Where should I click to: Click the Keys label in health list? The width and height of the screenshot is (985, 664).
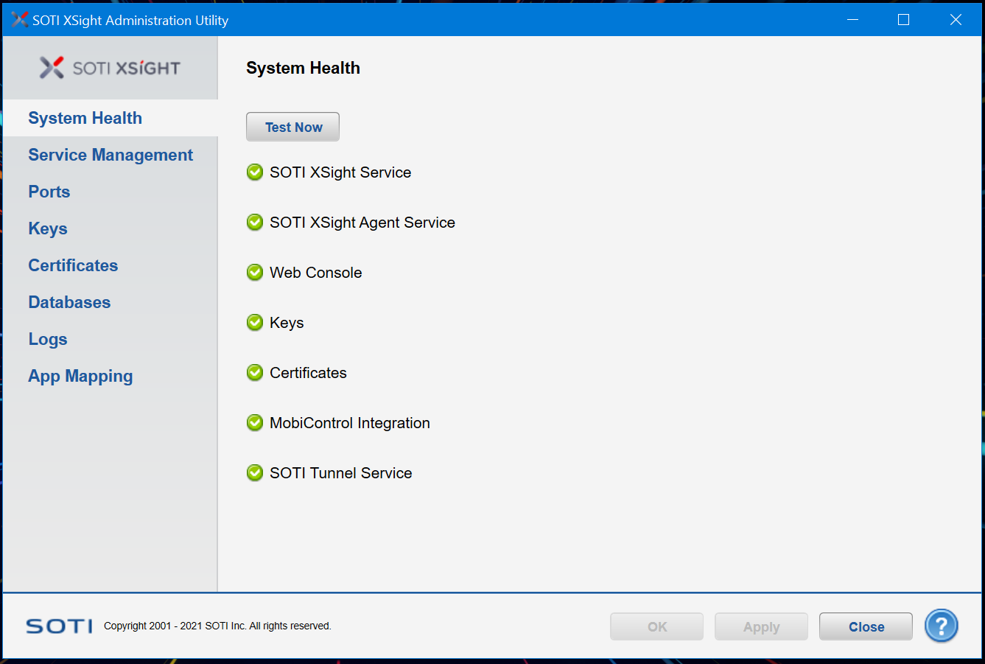tap(287, 323)
